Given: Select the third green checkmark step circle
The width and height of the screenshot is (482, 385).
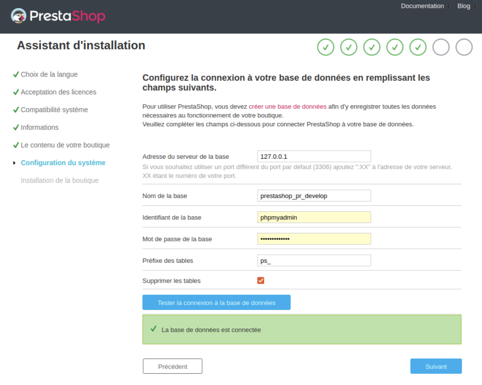Looking at the screenshot, I should (x=372, y=47).
